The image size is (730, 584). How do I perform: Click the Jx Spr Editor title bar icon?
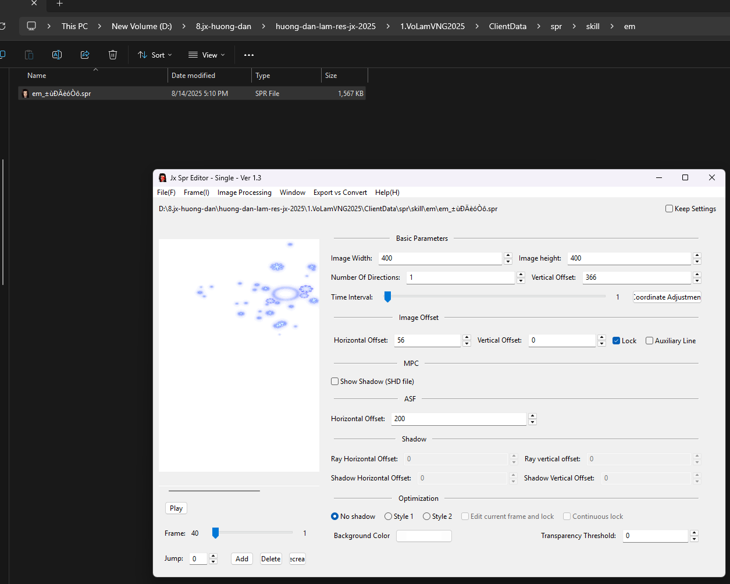(163, 178)
